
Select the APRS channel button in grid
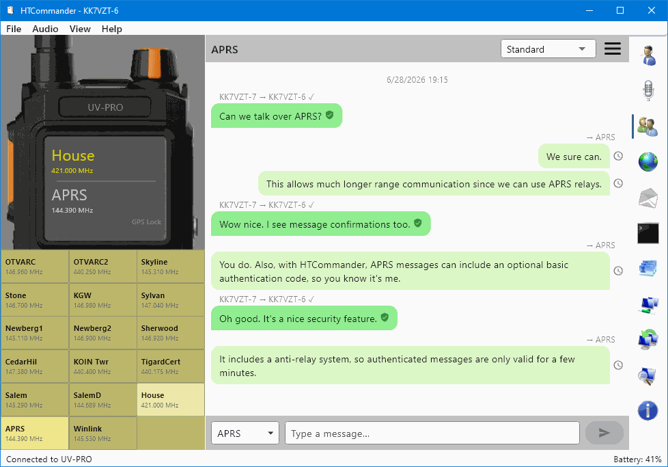pos(35,433)
